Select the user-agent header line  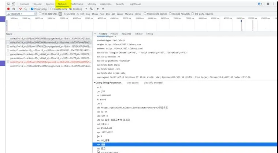[174, 77]
